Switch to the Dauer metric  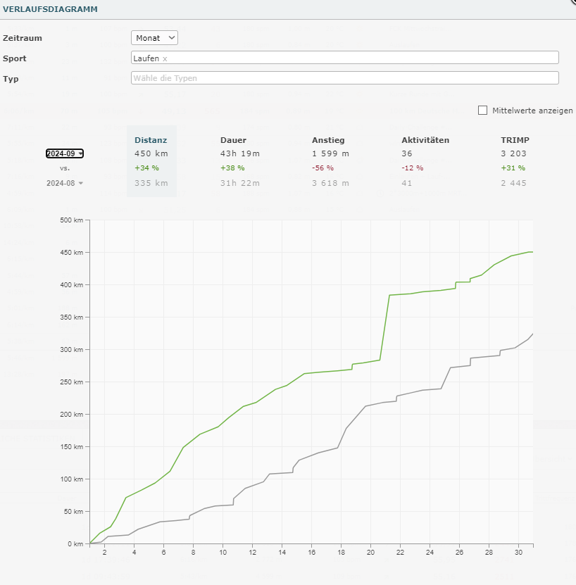click(x=233, y=140)
